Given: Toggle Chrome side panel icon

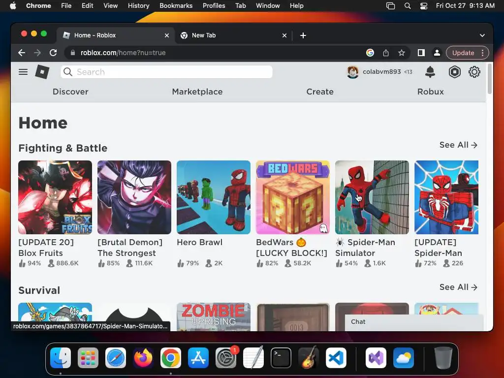Looking at the screenshot, I should tap(421, 53).
